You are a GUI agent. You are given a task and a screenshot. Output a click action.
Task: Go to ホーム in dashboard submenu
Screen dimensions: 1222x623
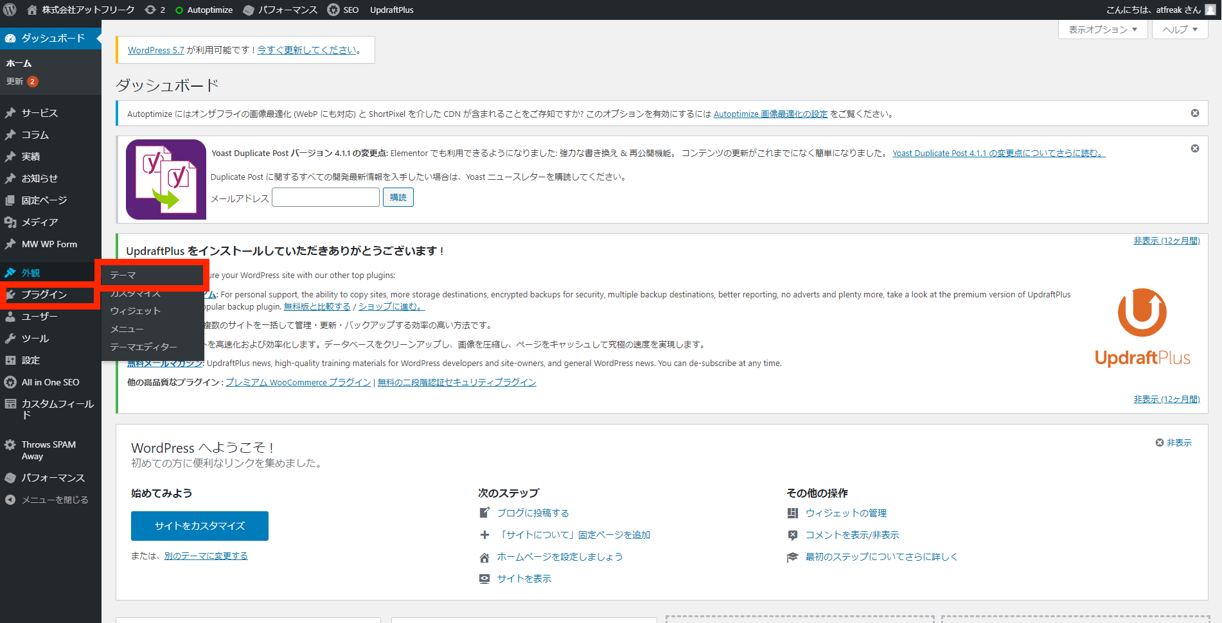point(19,64)
